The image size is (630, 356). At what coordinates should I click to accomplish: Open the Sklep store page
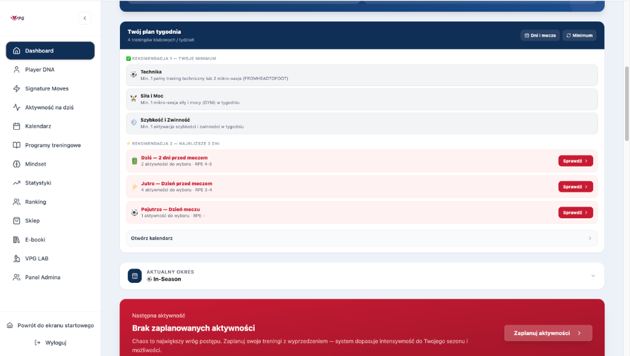coord(50,220)
